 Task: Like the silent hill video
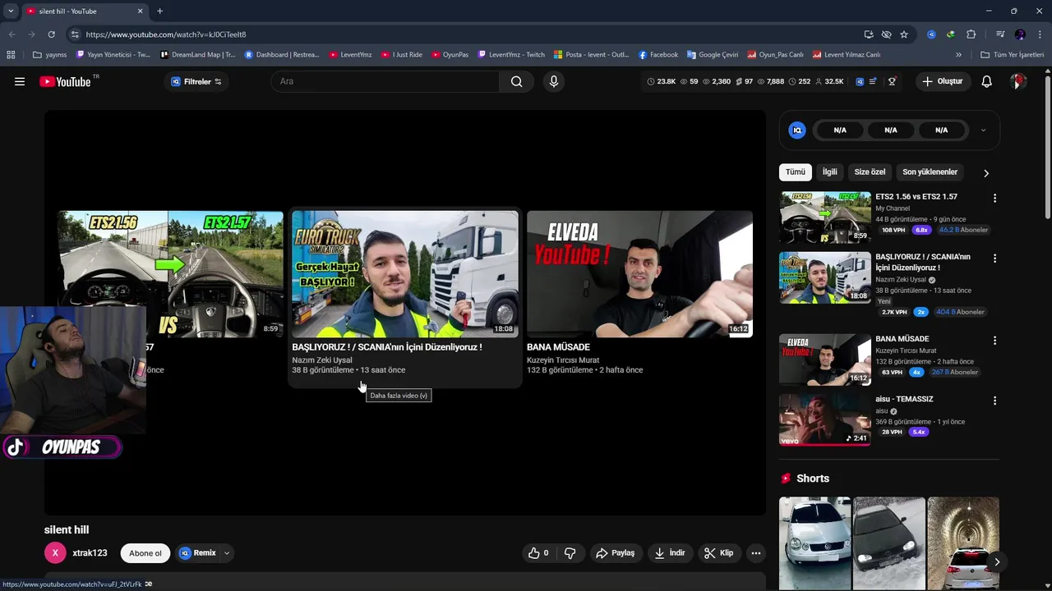[x=538, y=553]
